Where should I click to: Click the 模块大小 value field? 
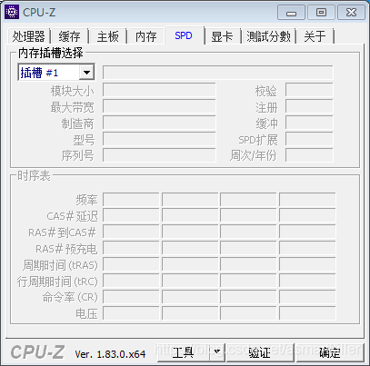(159, 91)
